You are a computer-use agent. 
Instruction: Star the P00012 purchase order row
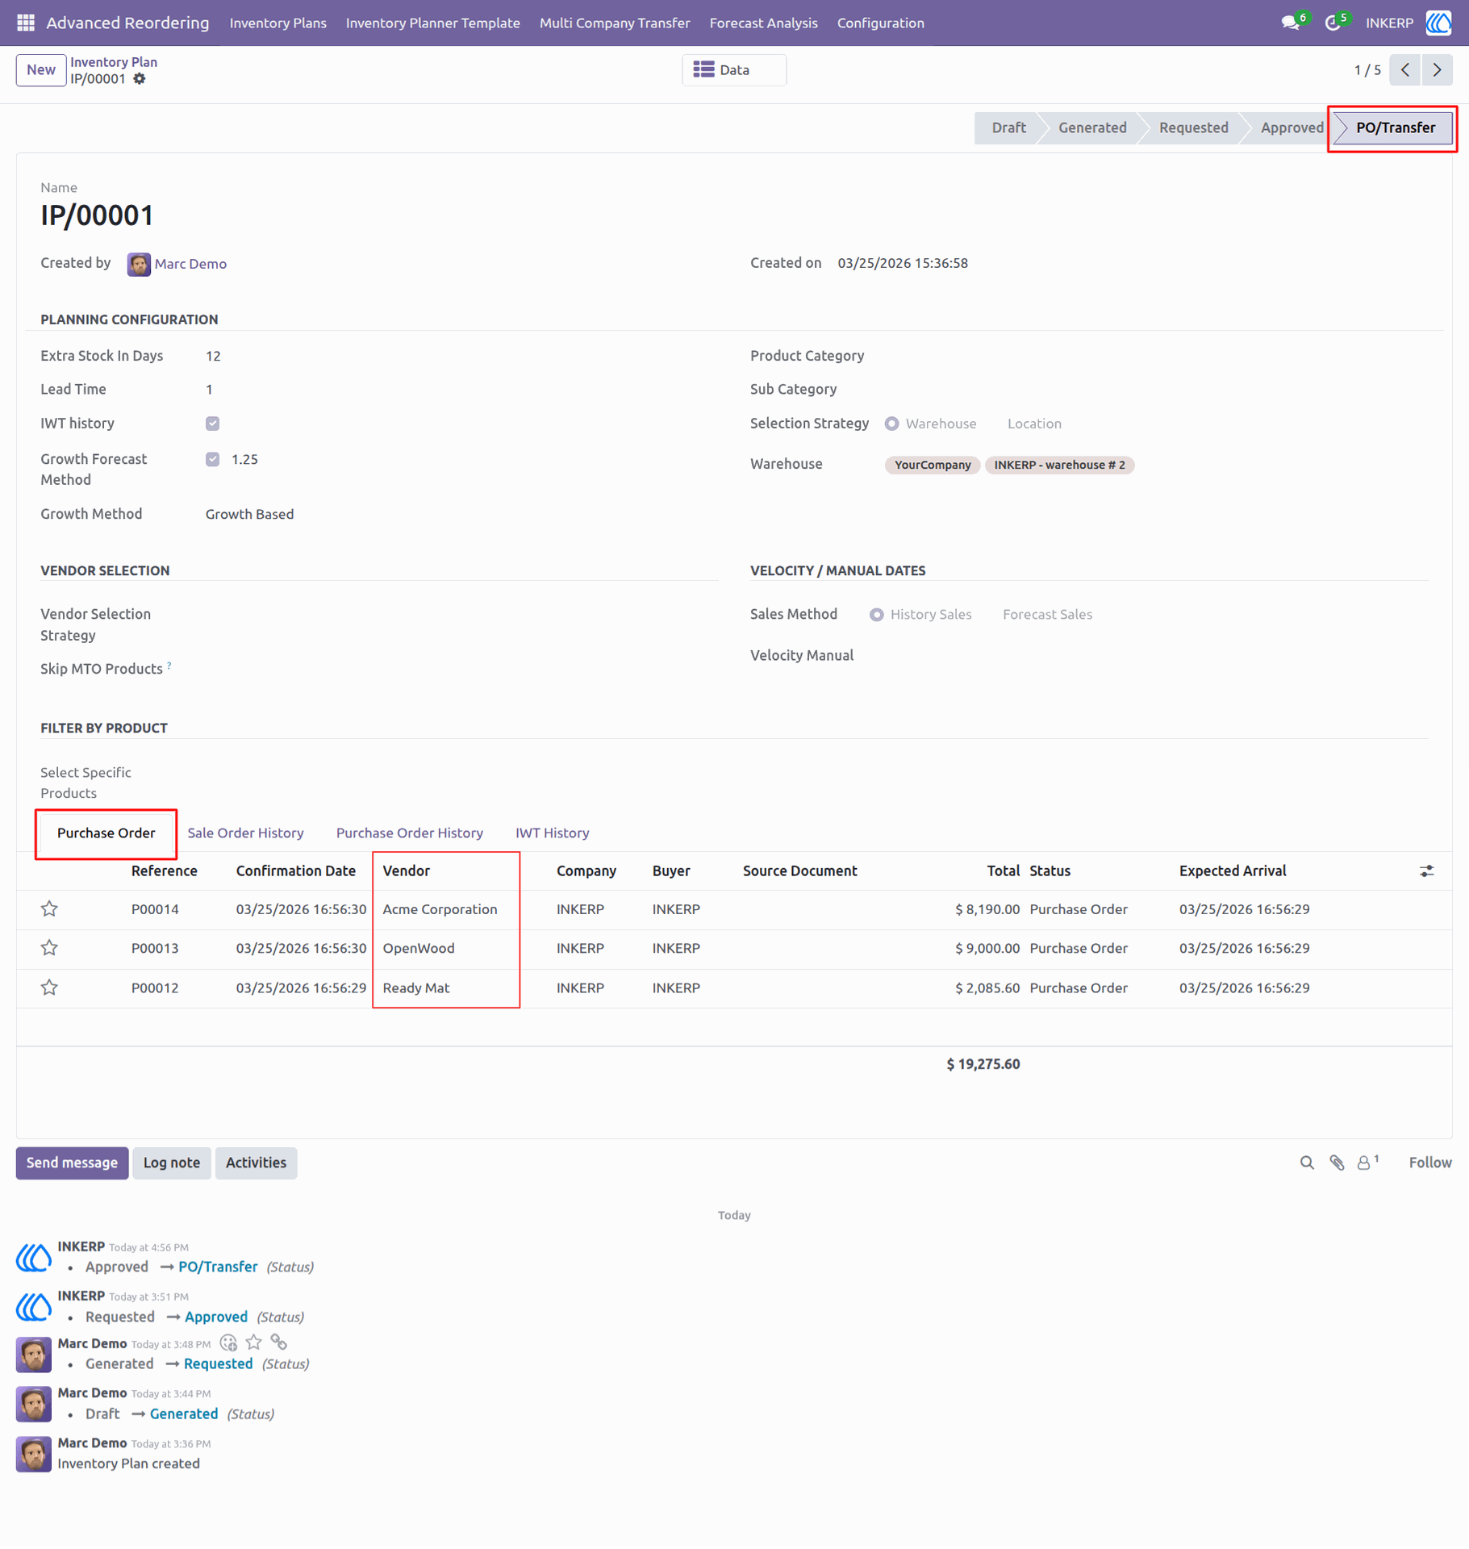coord(49,987)
